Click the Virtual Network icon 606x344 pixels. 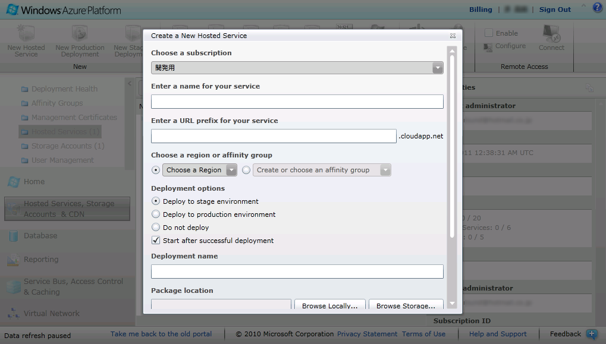[x=14, y=314]
